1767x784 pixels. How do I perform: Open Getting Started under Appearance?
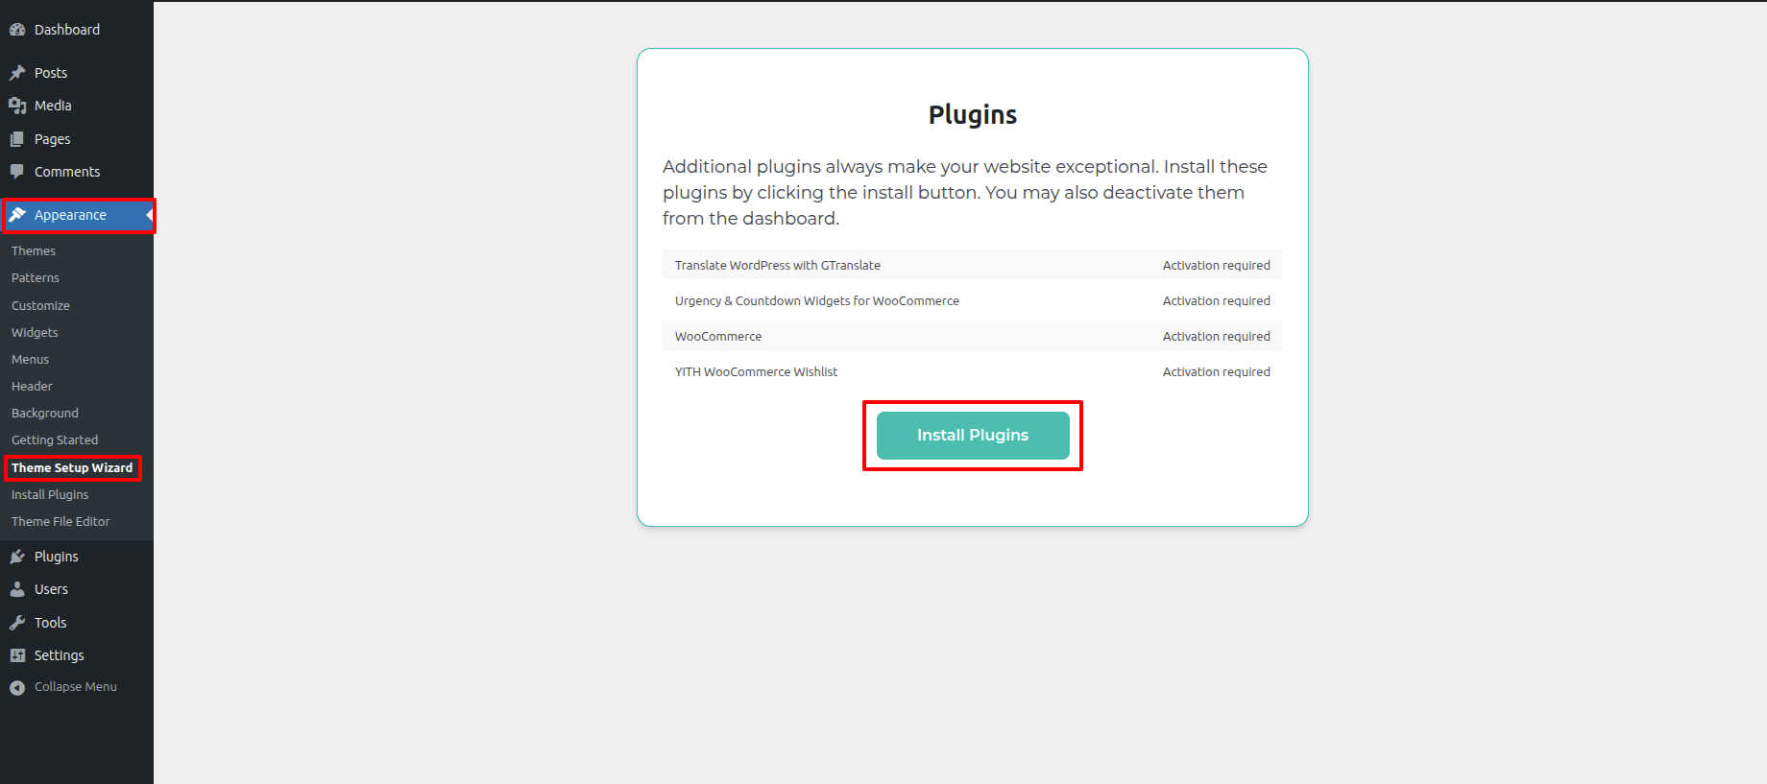pos(55,440)
